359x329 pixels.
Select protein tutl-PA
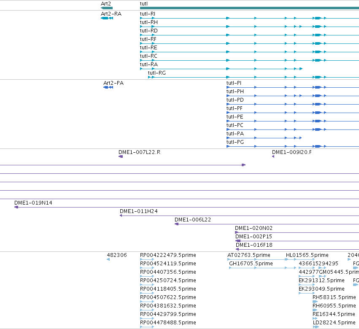[x=235, y=134]
